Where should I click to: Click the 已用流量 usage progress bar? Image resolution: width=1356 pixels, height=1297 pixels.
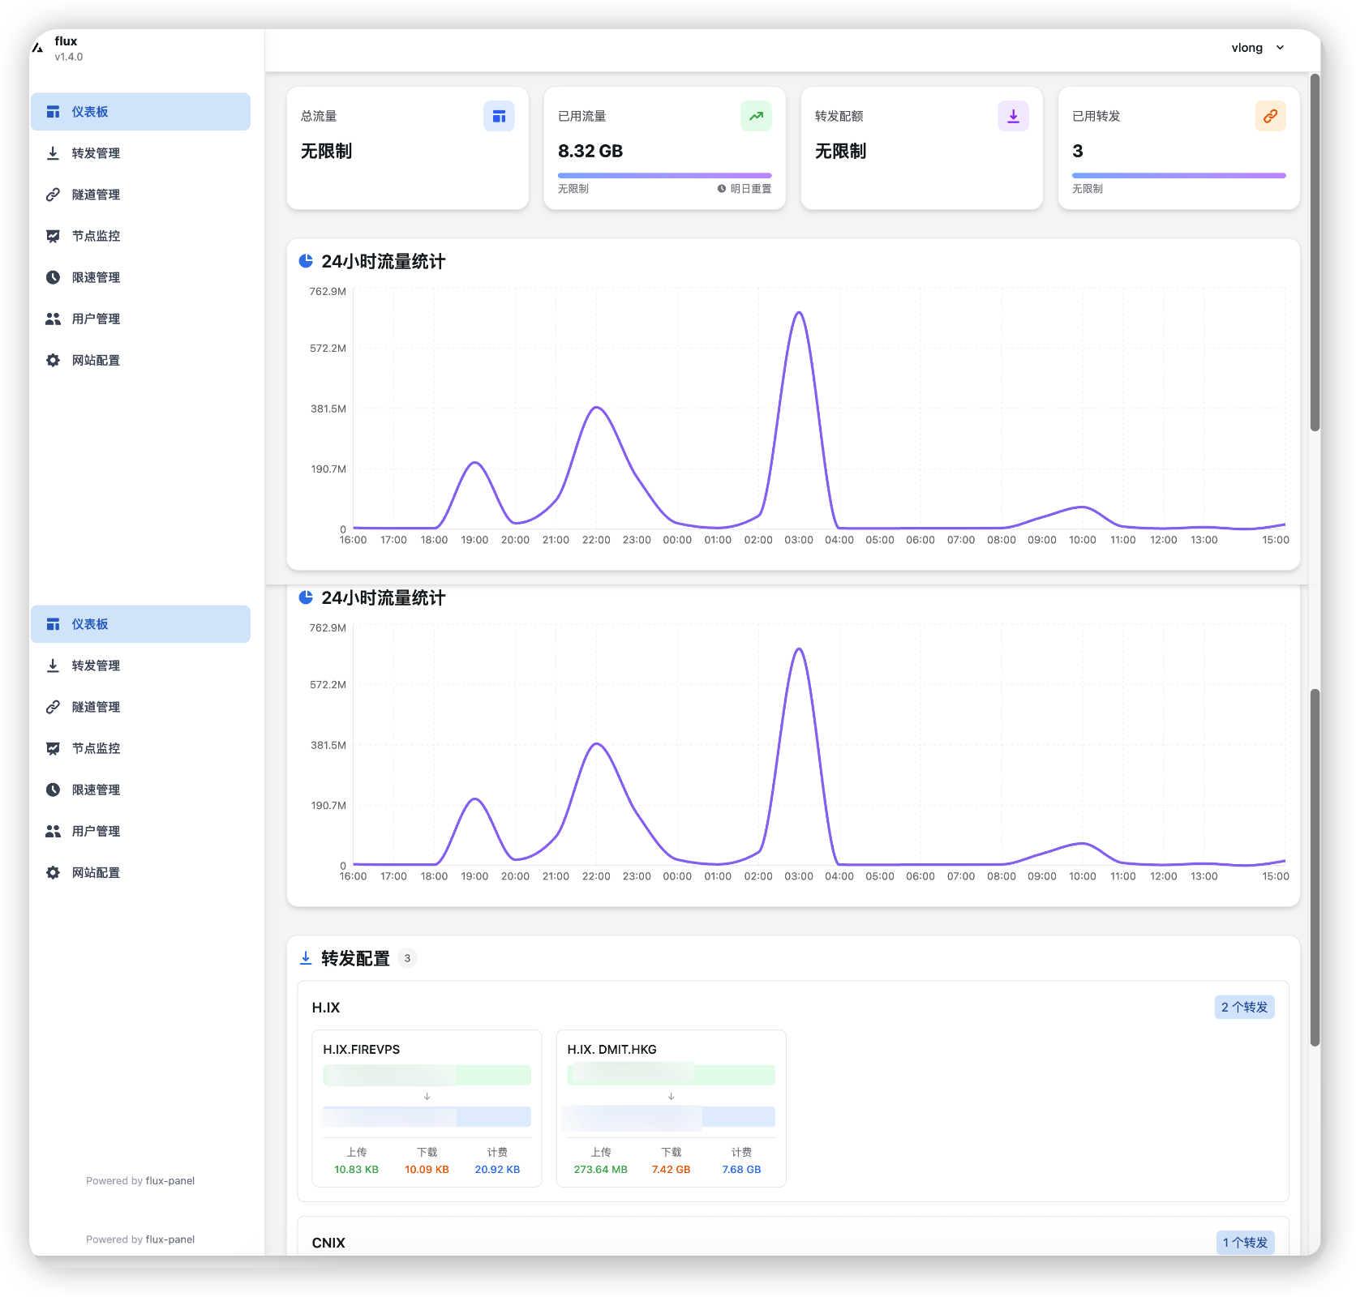point(664,175)
